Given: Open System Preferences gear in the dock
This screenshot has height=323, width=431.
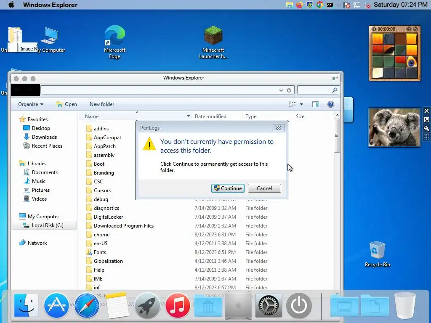Looking at the screenshot, I should (x=269, y=305).
